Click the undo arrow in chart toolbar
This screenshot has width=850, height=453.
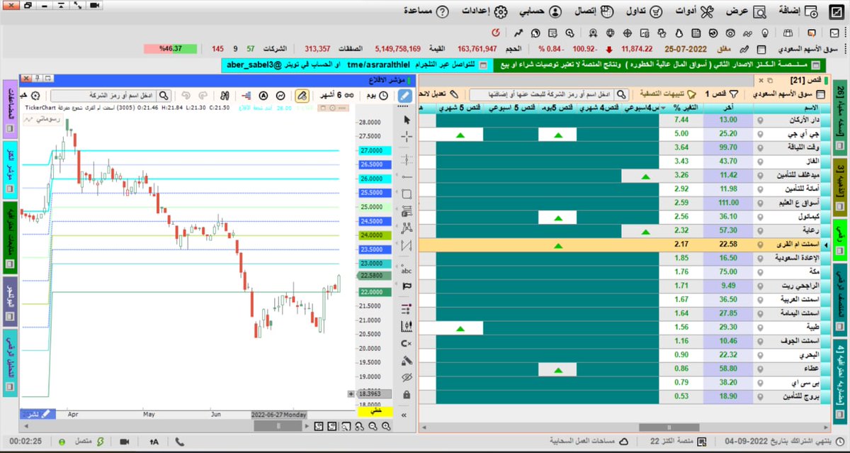pos(186,95)
